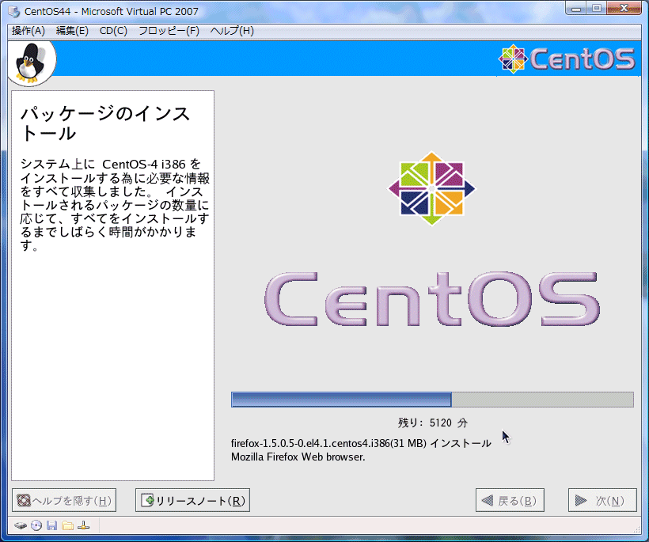649x542 pixels.
Task: Open the 編集(E) menu
Action: [x=72, y=31]
